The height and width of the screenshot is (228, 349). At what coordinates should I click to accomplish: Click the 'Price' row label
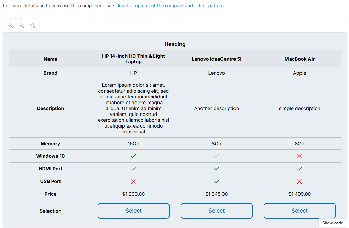pos(50,194)
